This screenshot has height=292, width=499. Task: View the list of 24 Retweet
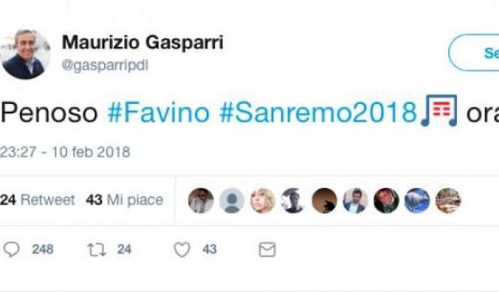(x=38, y=200)
